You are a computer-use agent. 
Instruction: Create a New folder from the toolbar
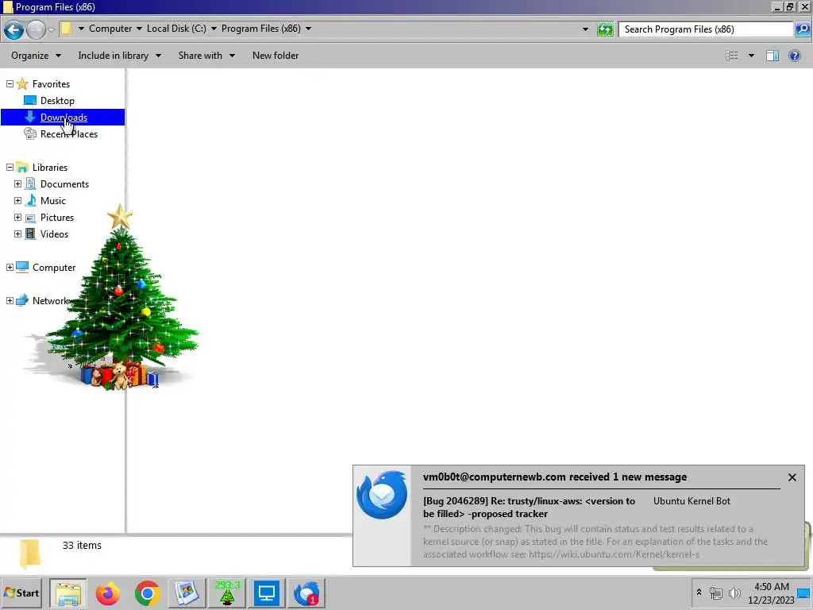coord(275,56)
